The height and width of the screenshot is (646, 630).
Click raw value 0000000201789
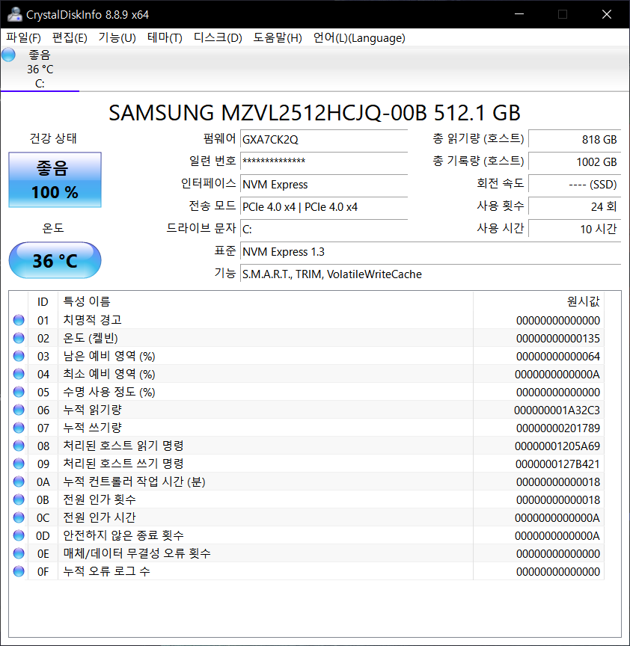[558, 428]
